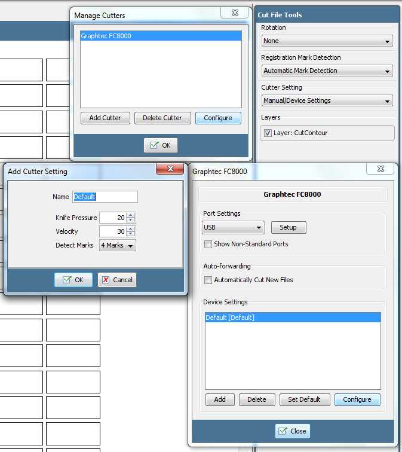Click Add under Device Settings

point(220,399)
